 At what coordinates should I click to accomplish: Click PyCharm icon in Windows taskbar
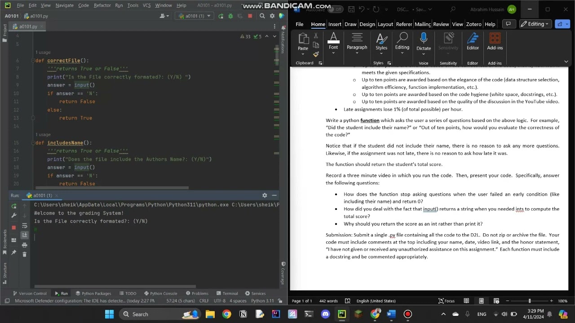[342, 314]
